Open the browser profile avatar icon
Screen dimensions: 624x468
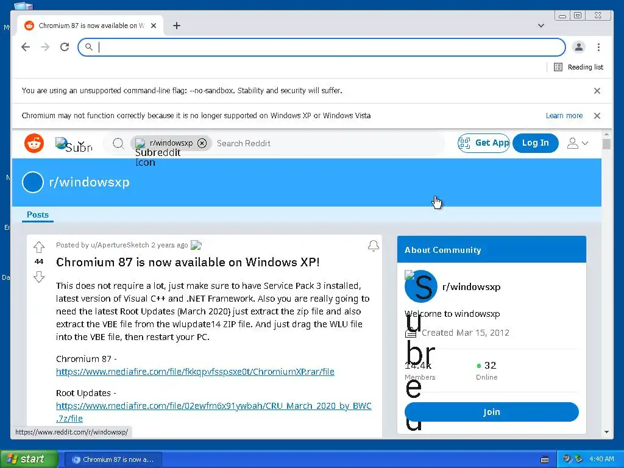click(x=579, y=47)
